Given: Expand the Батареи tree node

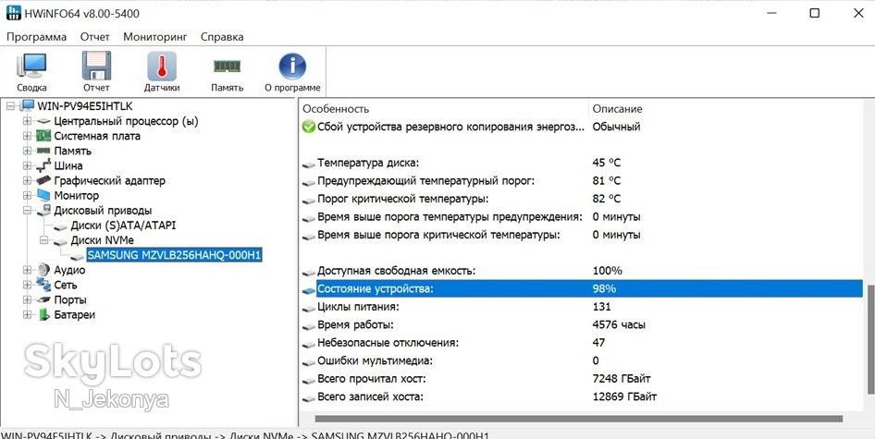Looking at the screenshot, I should point(28,314).
